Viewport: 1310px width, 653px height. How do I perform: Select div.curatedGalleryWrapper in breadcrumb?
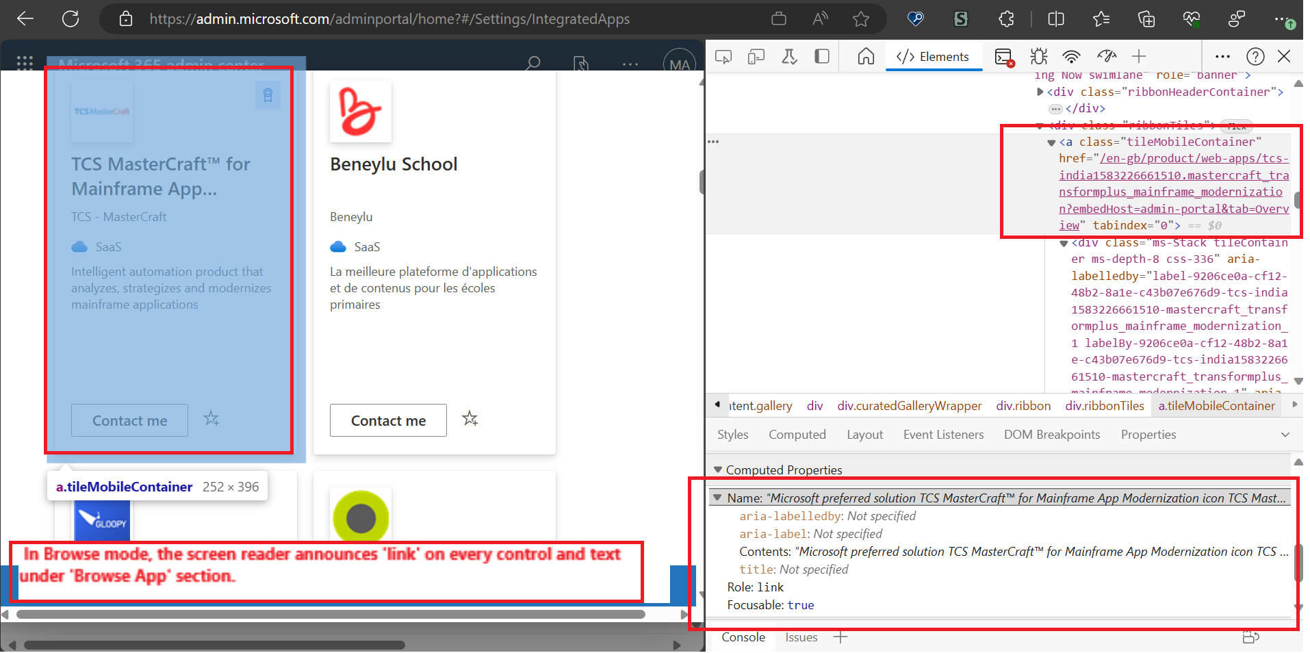(x=909, y=406)
